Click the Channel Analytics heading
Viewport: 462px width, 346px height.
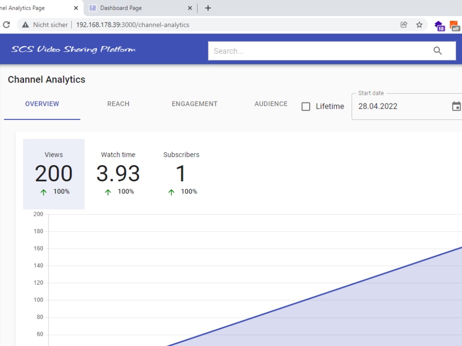47,79
